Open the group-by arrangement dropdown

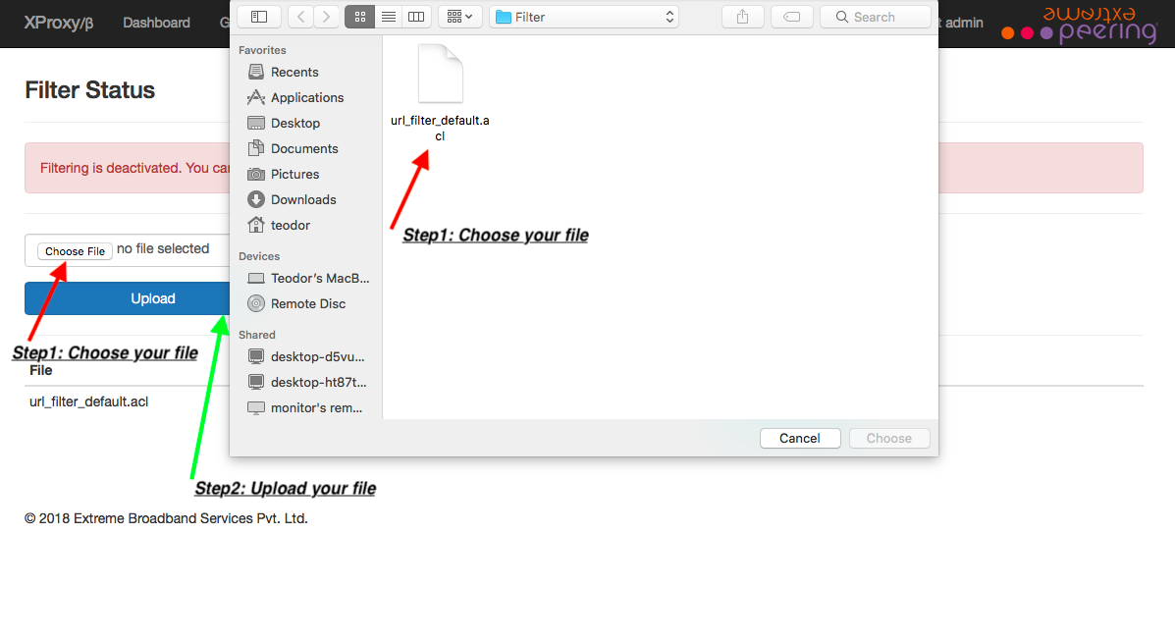tap(458, 17)
